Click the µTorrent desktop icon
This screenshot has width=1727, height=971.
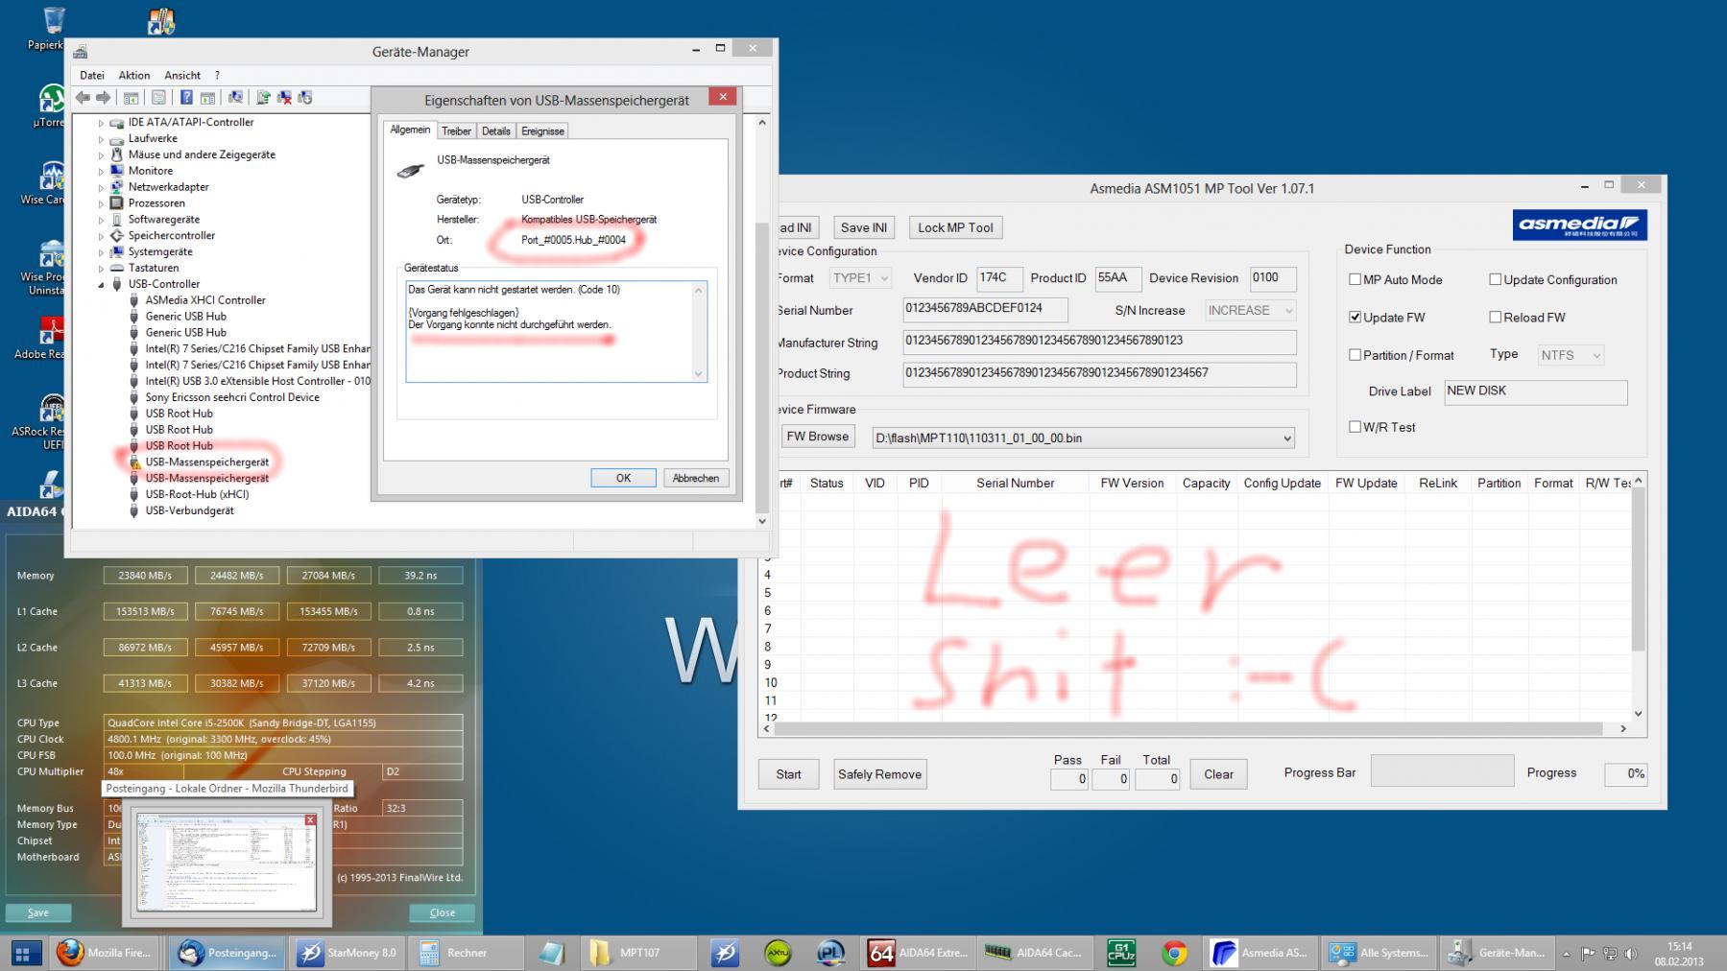point(50,106)
